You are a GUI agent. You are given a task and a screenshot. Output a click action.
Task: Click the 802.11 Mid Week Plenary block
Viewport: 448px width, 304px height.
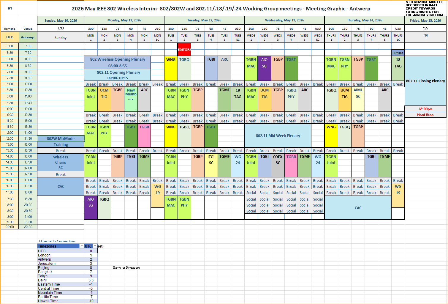(278, 136)
